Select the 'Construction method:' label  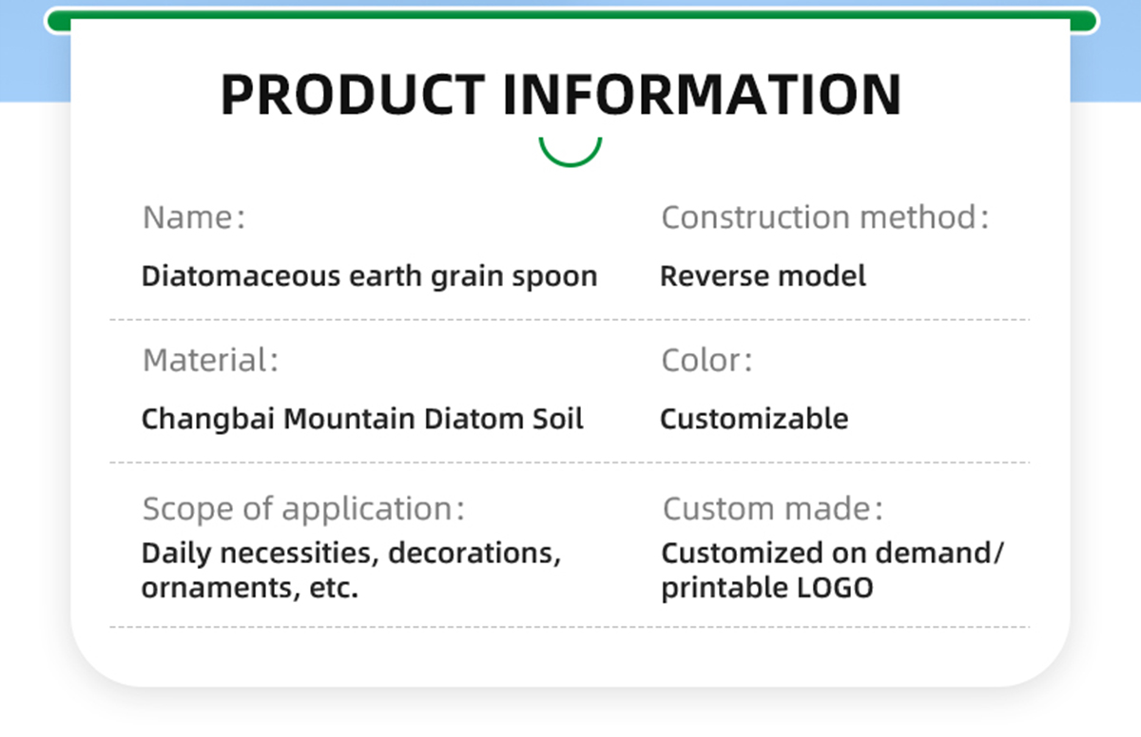click(825, 217)
